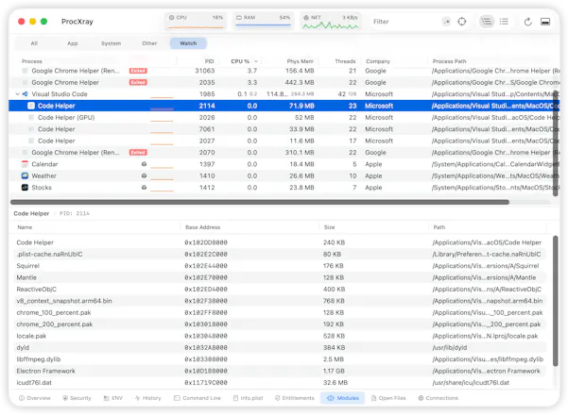Switch to tree hierarchy view
Image resolution: width=568 pixels, height=415 pixels.
(x=487, y=22)
